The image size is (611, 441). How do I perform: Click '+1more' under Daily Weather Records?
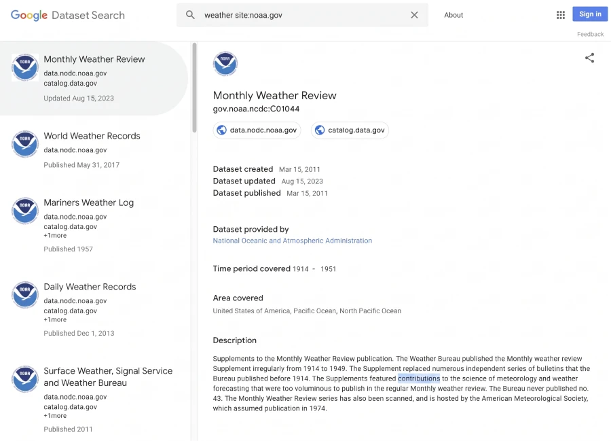(x=55, y=320)
